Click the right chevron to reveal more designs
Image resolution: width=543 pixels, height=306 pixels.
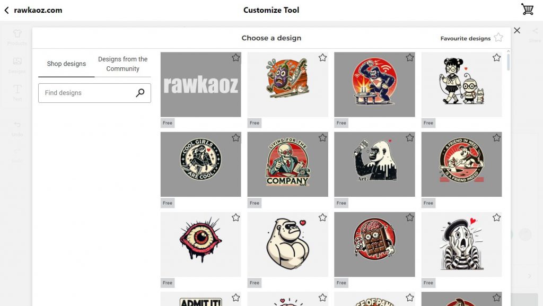(x=530, y=276)
